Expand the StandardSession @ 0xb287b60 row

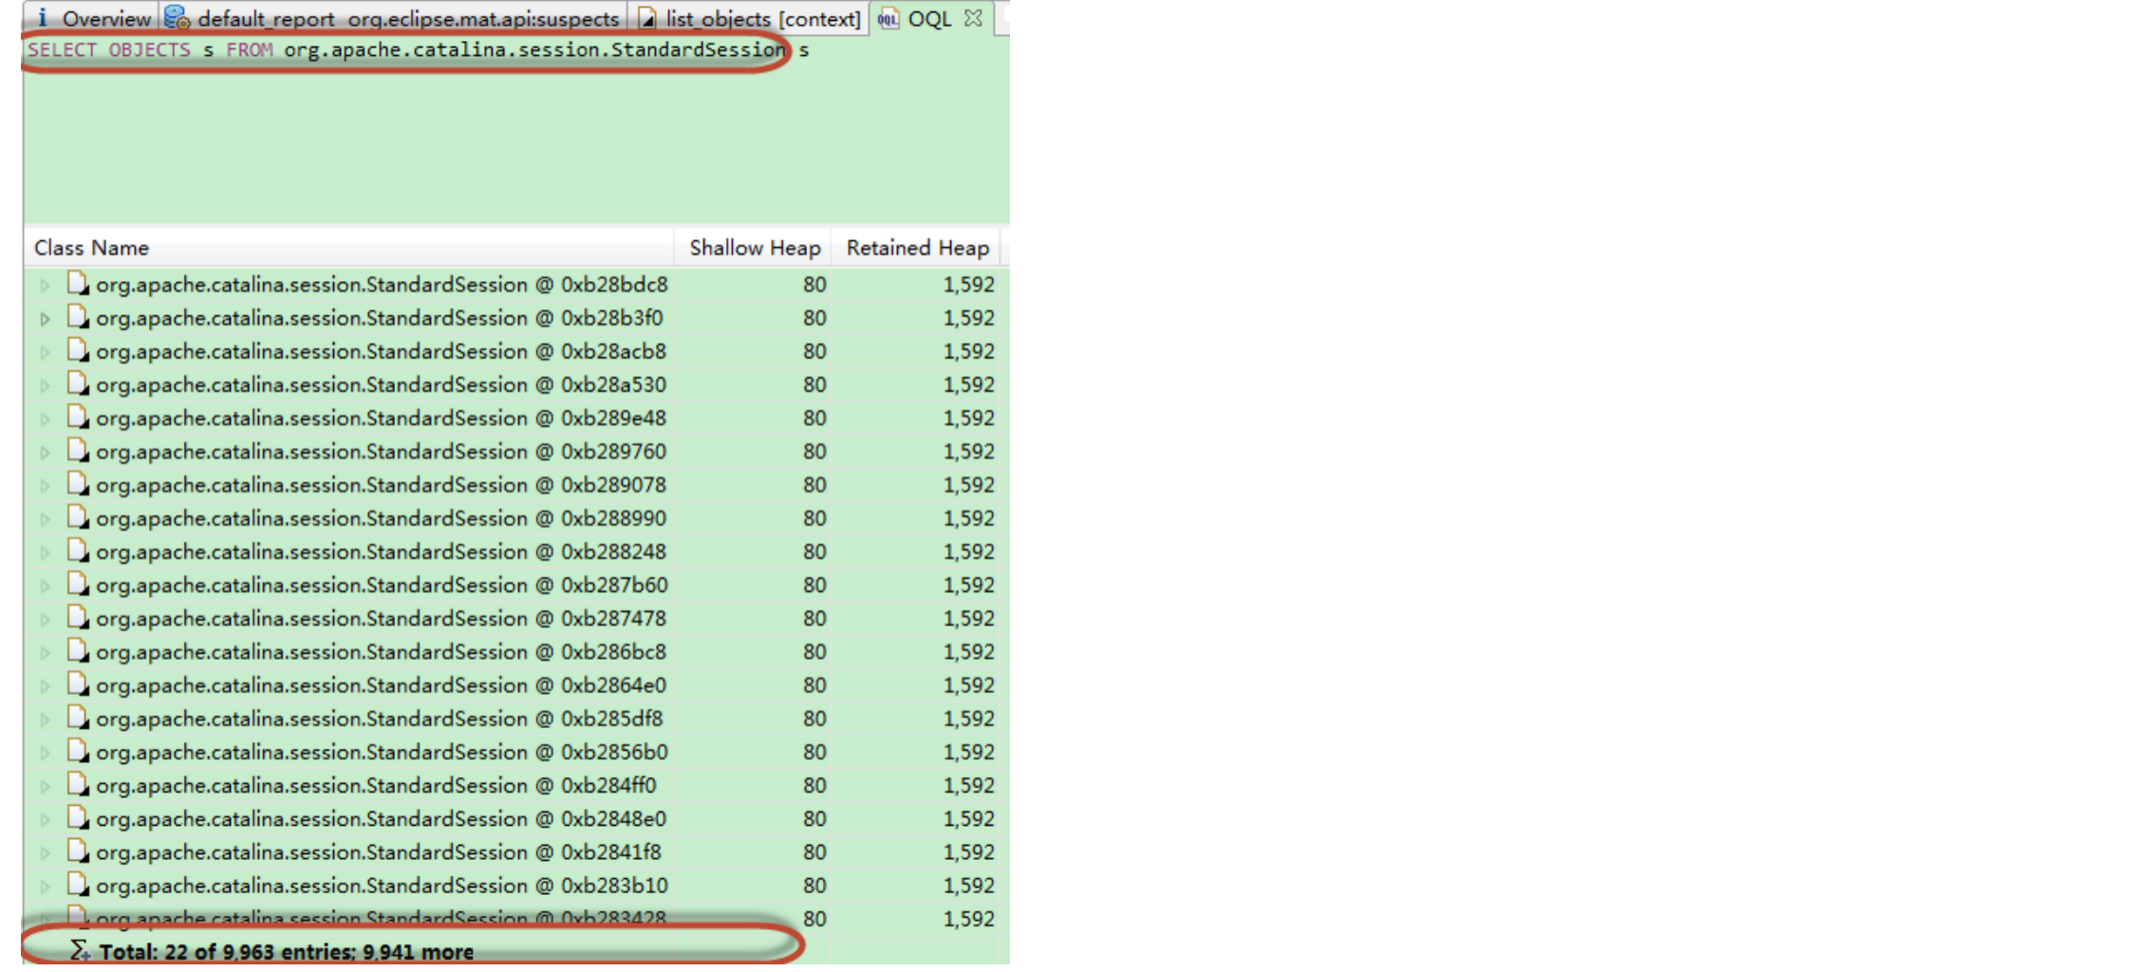pyautogui.click(x=45, y=587)
